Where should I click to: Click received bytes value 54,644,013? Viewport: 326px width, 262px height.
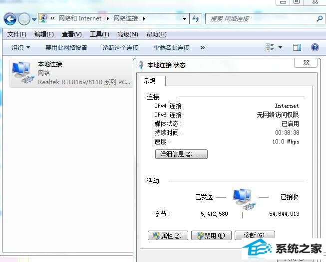[284, 214]
